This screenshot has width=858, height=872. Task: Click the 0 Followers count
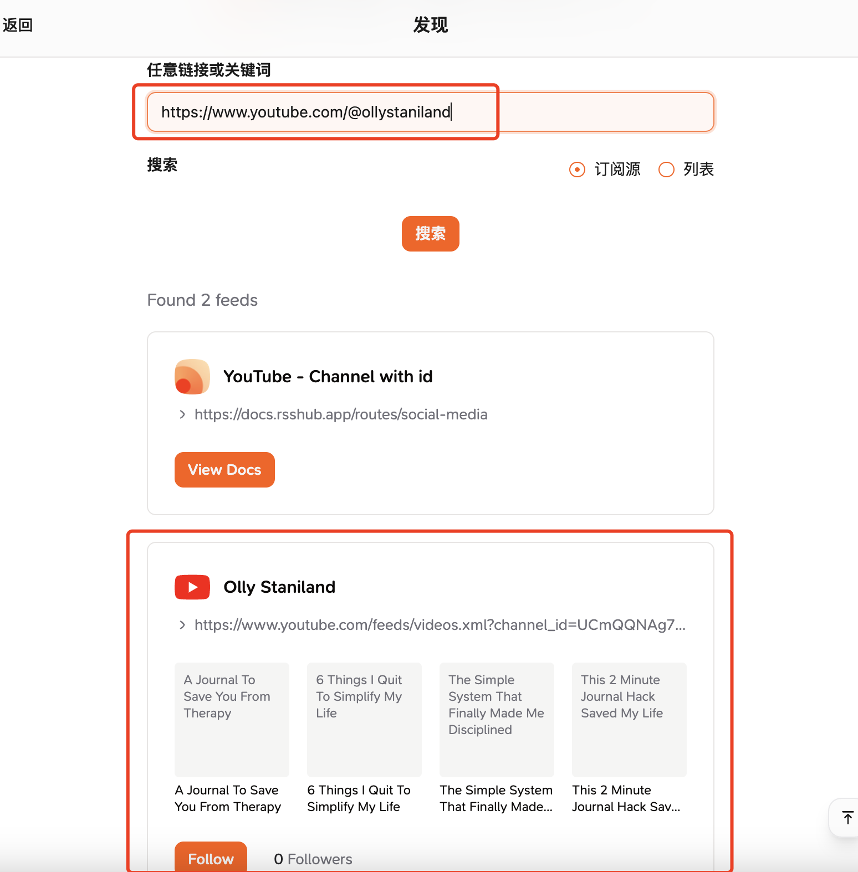[x=313, y=859]
